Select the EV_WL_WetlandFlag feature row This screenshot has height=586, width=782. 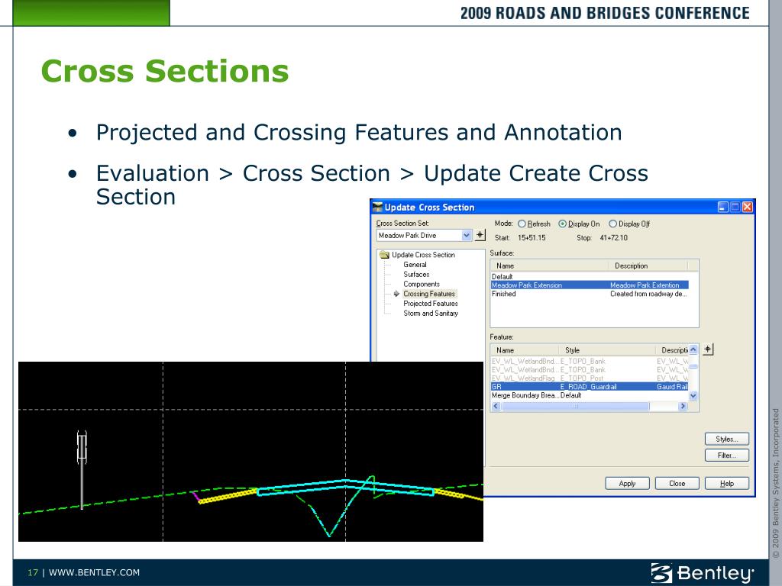(590, 378)
